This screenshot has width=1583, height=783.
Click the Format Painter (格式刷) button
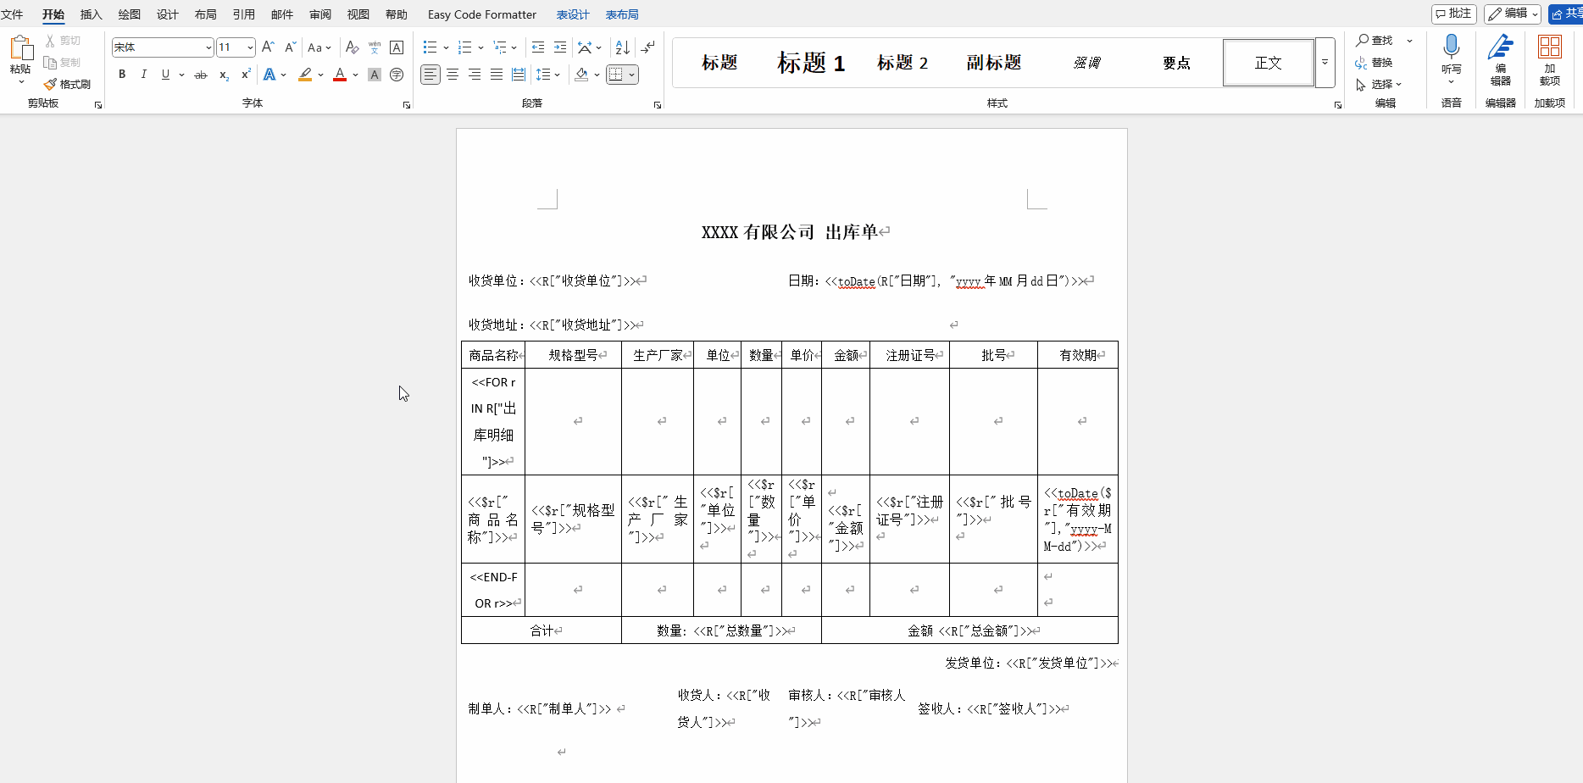point(67,84)
